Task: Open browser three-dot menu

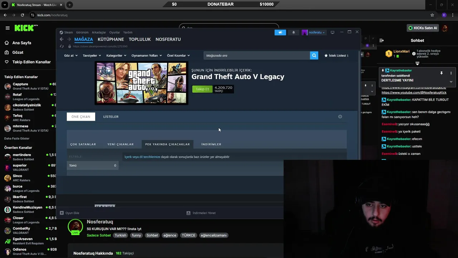Action: [x=453, y=15]
